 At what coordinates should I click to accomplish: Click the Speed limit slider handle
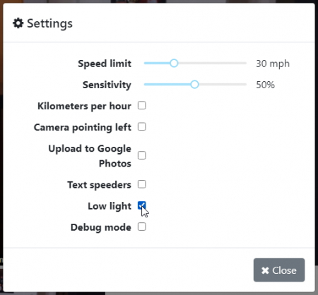[x=174, y=63]
